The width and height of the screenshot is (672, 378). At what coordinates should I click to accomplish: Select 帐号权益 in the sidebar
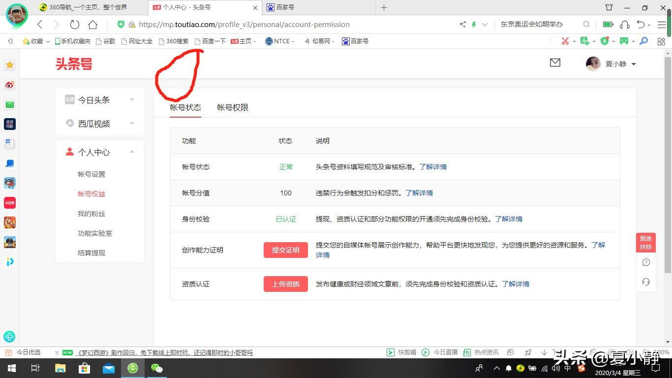(92, 194)
